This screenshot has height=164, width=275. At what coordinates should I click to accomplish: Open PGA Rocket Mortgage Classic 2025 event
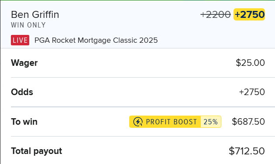click(x=96, y=40)
